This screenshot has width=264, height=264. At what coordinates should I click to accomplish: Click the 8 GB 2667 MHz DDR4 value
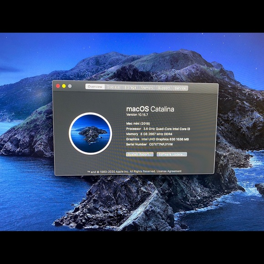click(156, 134)
